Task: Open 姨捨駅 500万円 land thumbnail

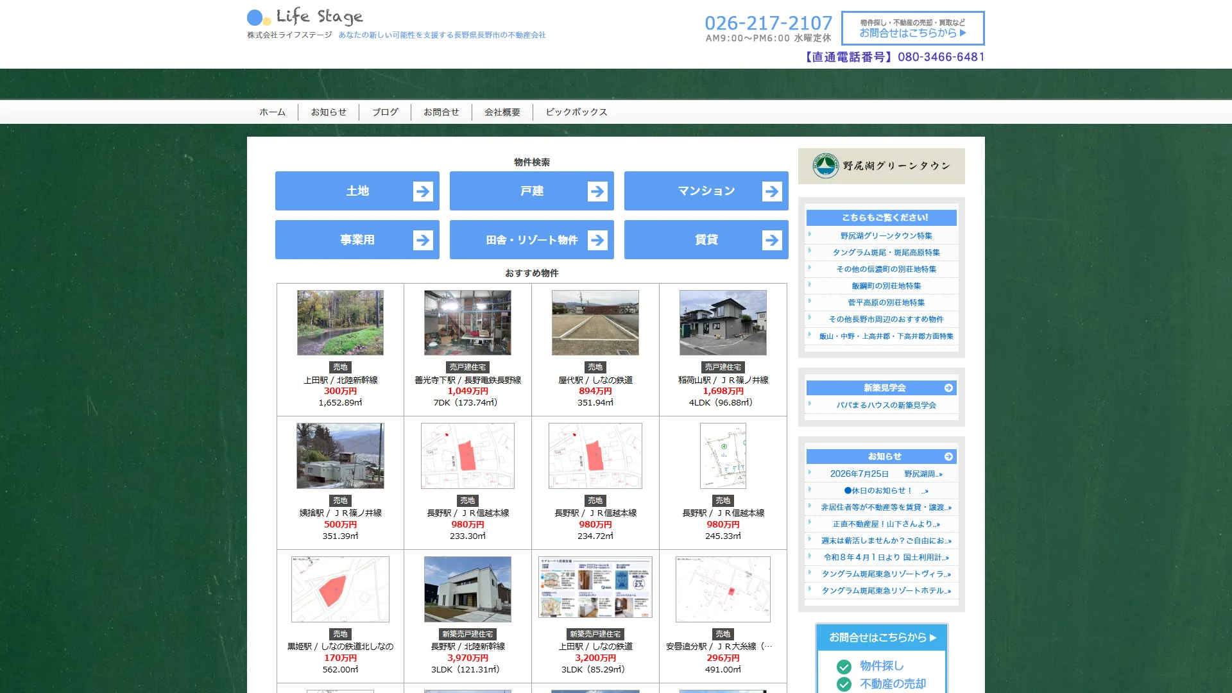Action: [x=340, y=456]
